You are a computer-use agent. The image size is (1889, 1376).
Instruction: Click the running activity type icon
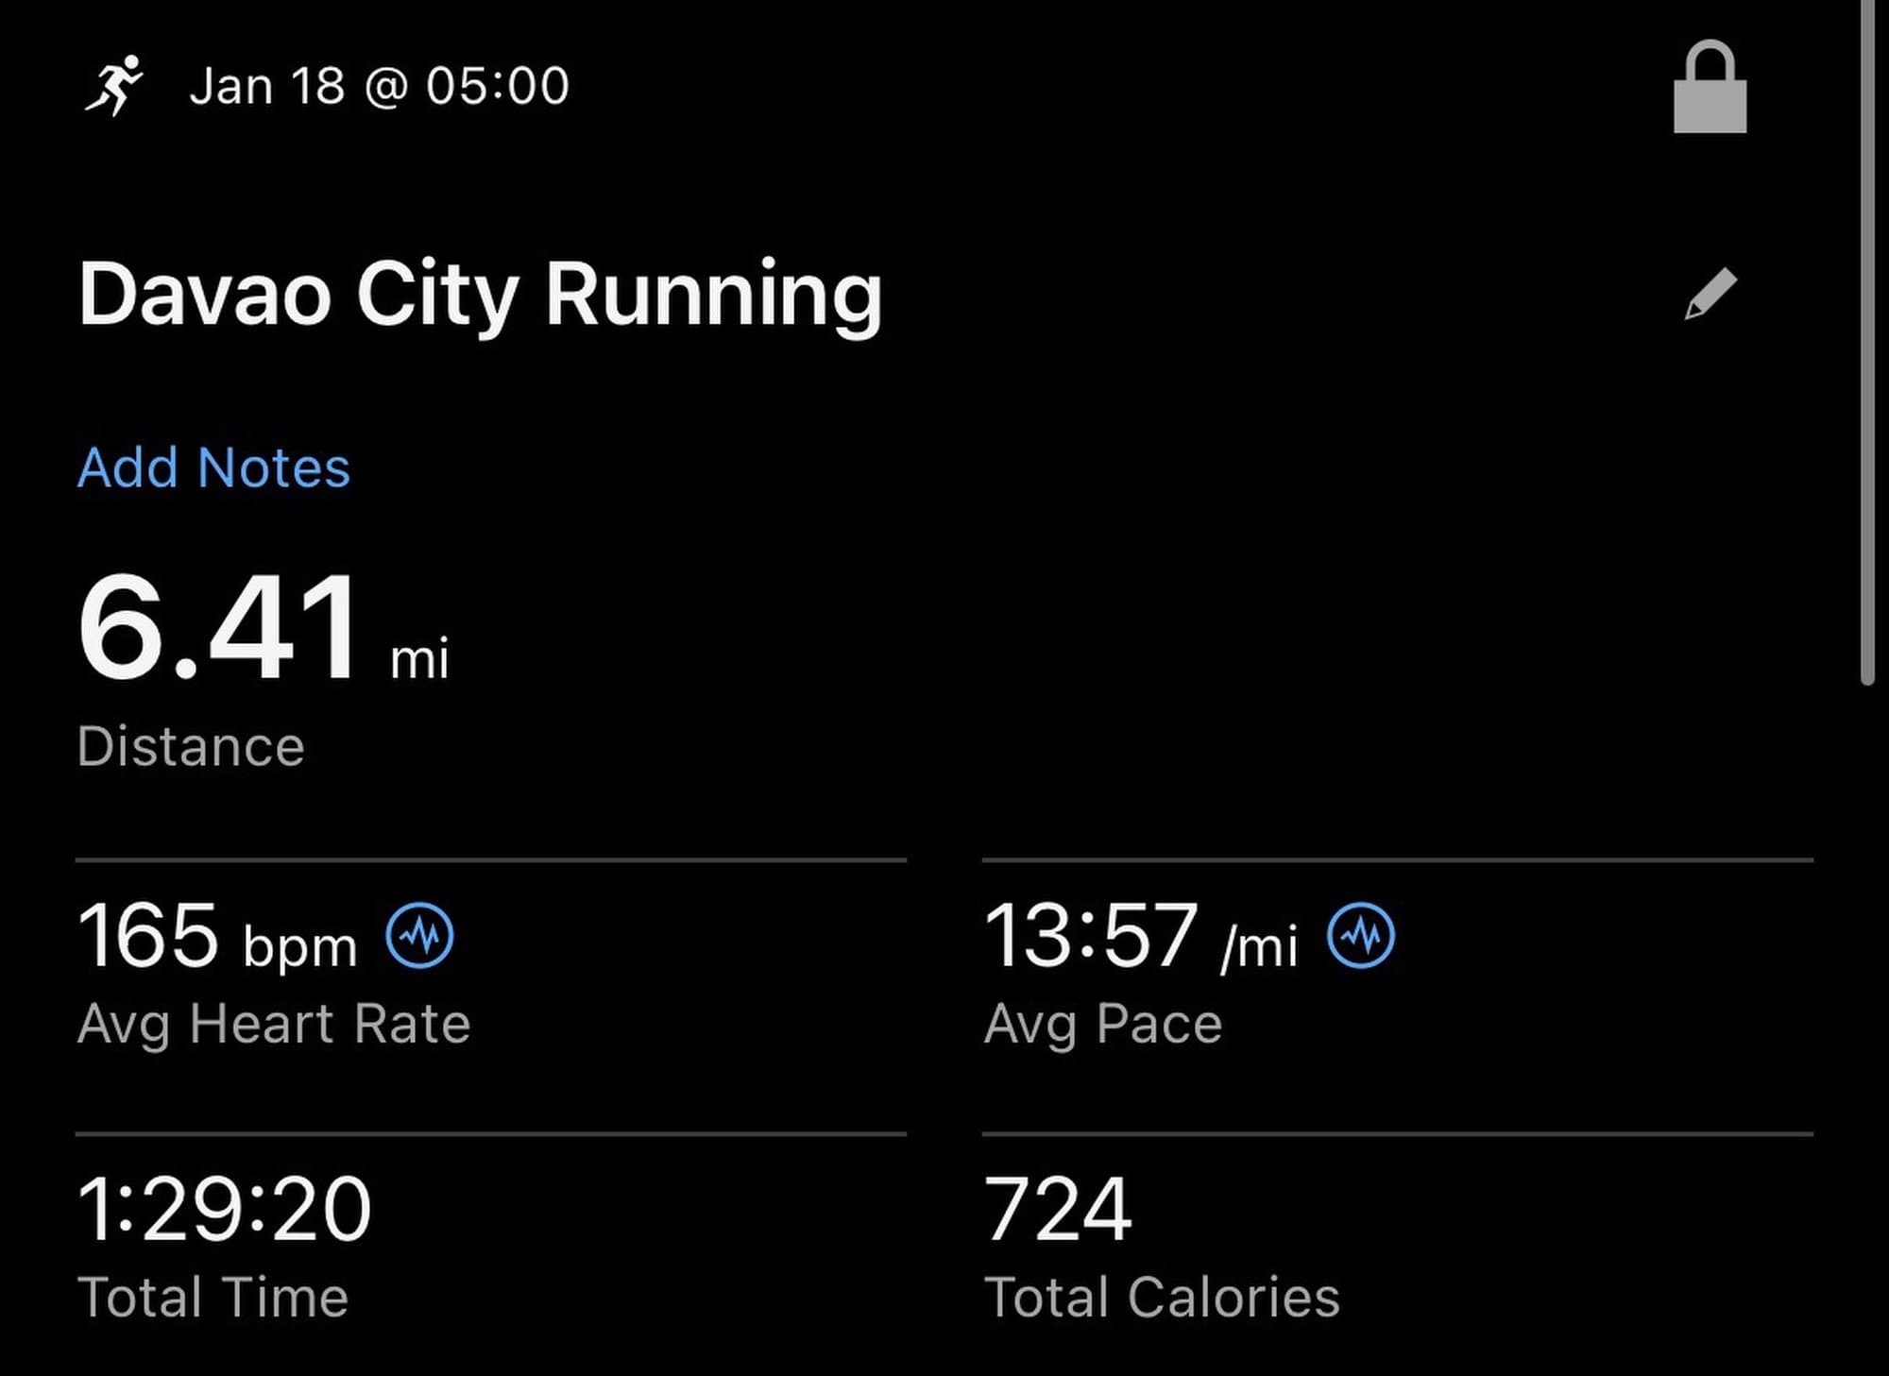113,86
